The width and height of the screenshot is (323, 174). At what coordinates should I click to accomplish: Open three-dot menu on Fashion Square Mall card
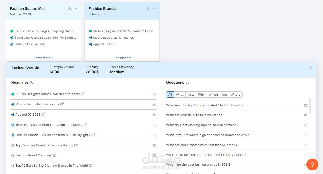pyautogui.click(x=77, y=9)
